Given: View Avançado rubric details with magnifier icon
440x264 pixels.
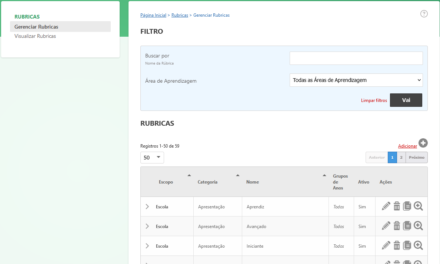Looking at the screenshot, I should tap(418, 226).
